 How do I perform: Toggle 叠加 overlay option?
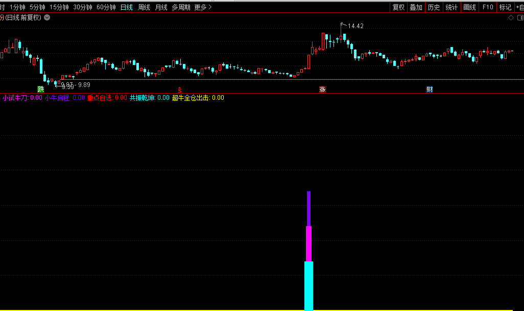pos(416,7)
